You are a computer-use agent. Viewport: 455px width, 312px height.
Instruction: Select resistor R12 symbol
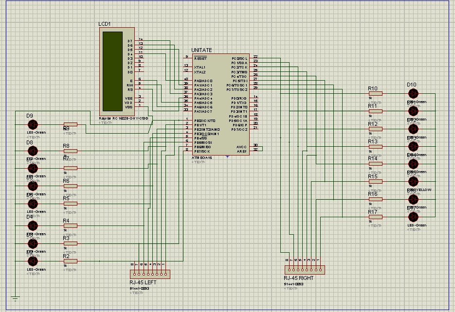click(376, 129)
